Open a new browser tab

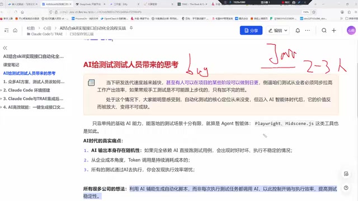[x=315, y=4]
